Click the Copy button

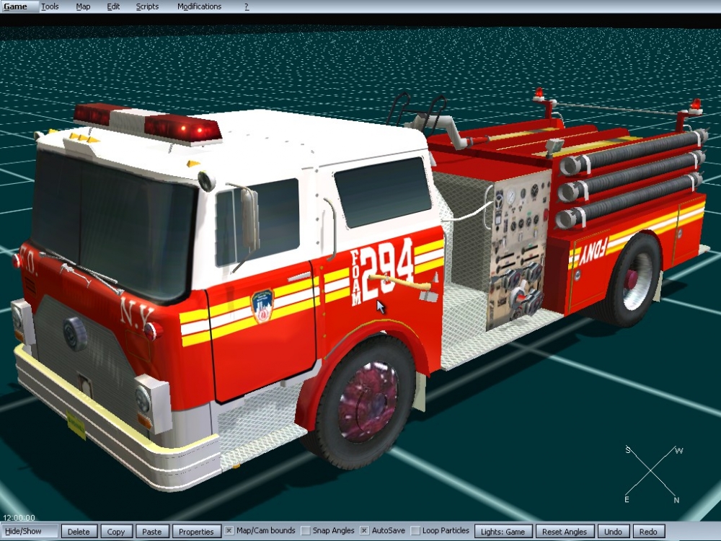coord(116,532)
